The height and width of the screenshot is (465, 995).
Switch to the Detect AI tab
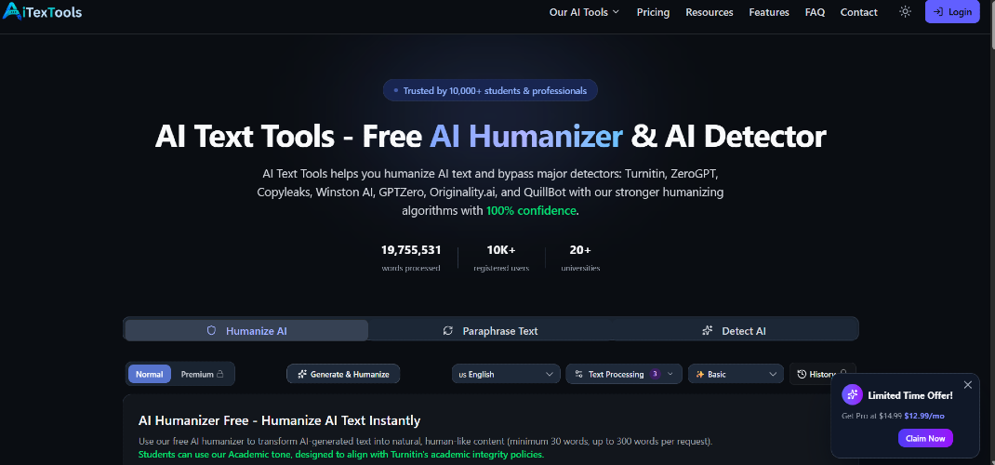tap(735, 330)
